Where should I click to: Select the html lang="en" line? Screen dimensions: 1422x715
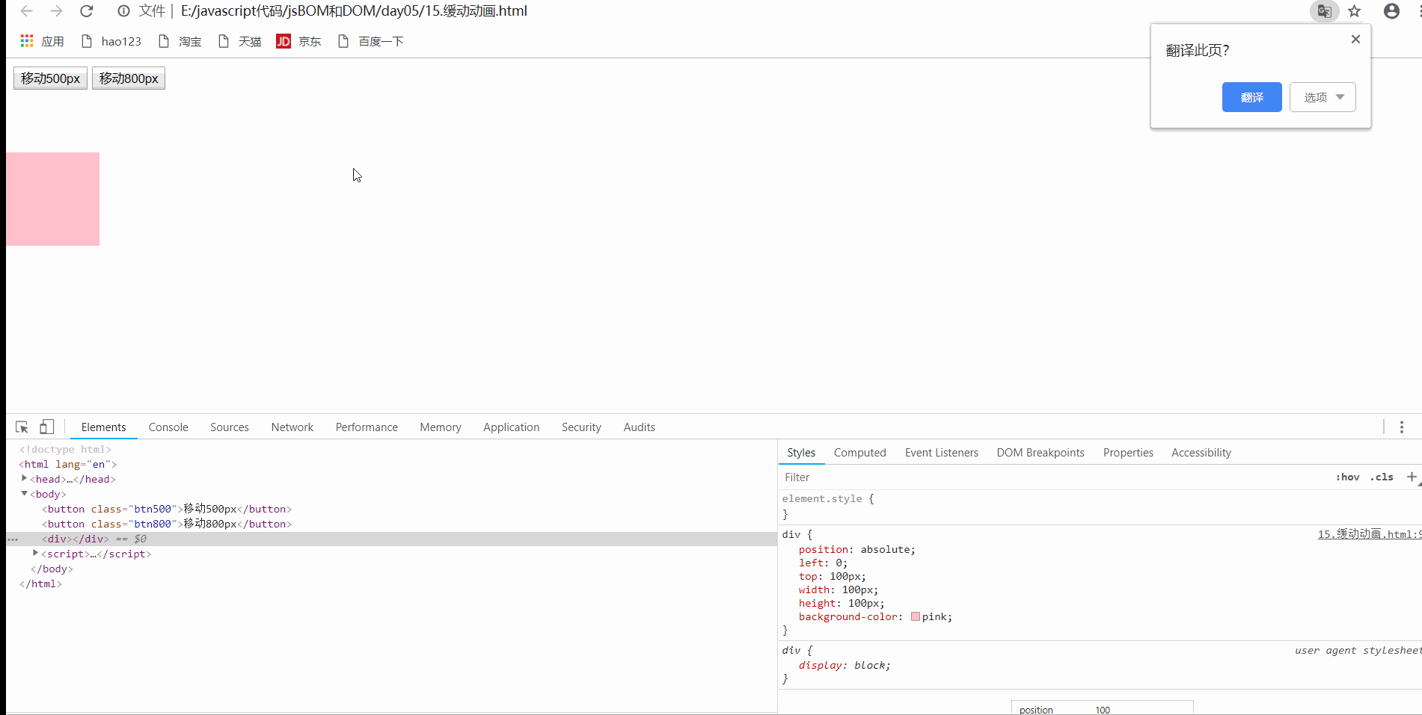tap(68, 464)
